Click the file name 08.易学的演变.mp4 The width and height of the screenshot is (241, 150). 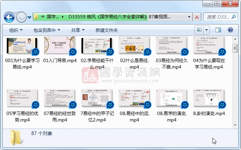[x=172, y=117]
